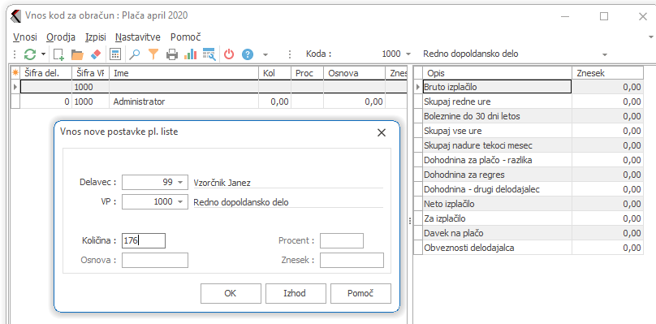656x324 pixels.
Task: Close the Vnos nove postavke dialog
Action: [381, 132]
